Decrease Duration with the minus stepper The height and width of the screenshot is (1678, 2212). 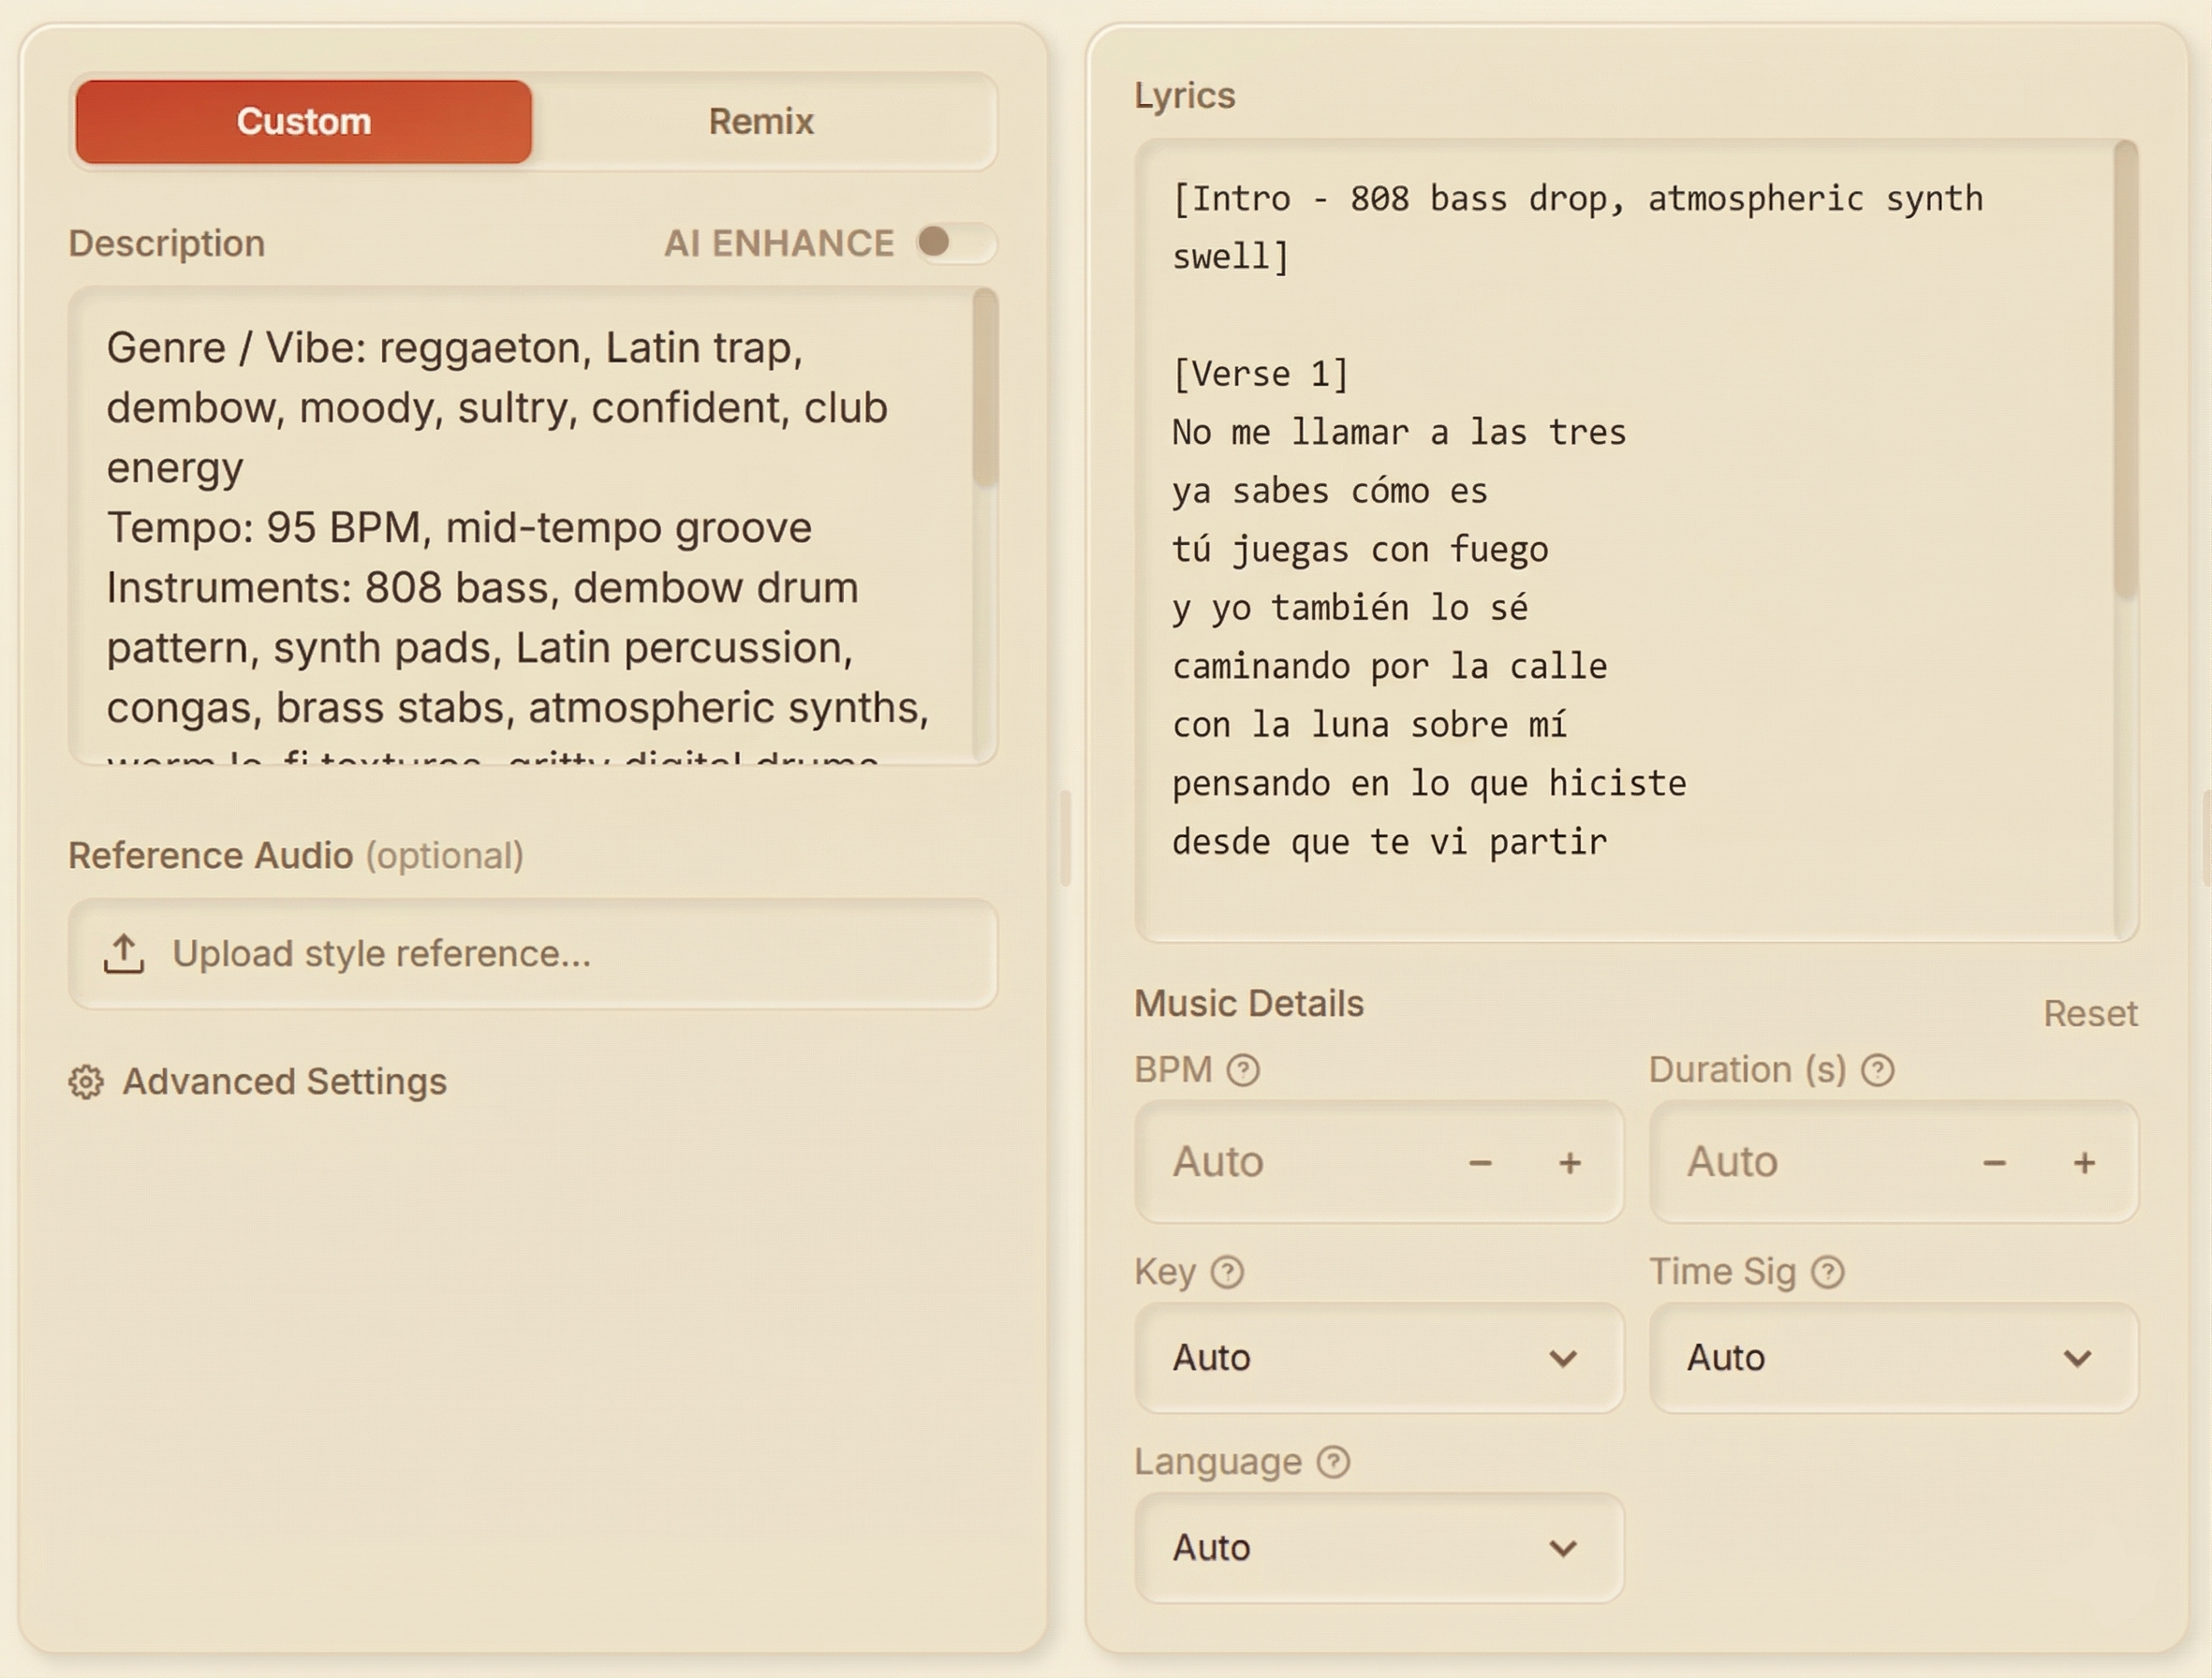pyautogui.click(x=1994, y=1162)
